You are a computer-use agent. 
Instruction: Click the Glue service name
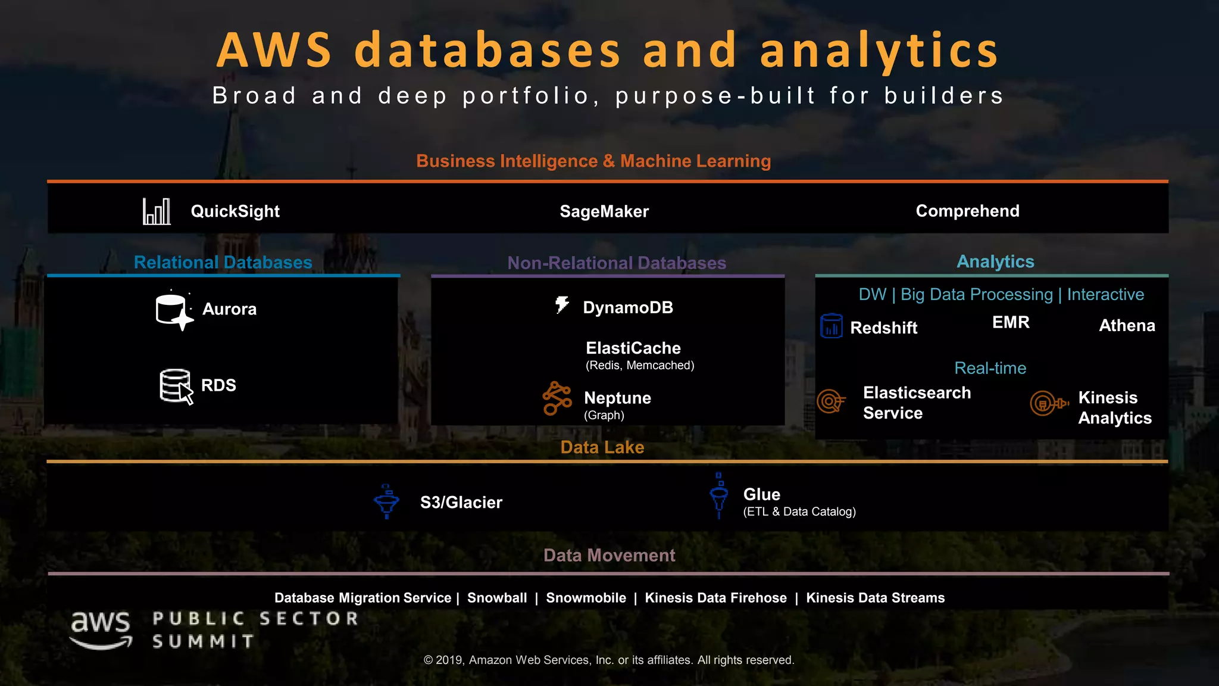762,494
